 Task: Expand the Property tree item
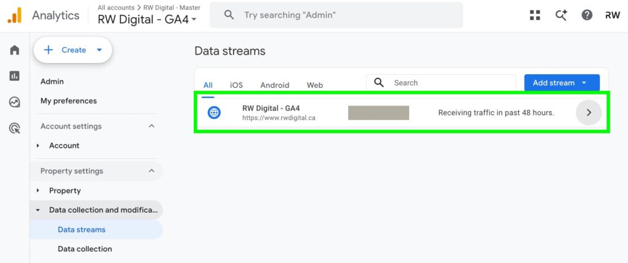click(x=38, y=191)
